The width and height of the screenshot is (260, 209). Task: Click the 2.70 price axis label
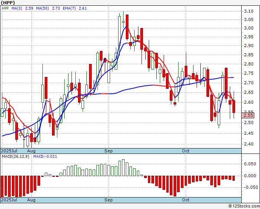249,83
